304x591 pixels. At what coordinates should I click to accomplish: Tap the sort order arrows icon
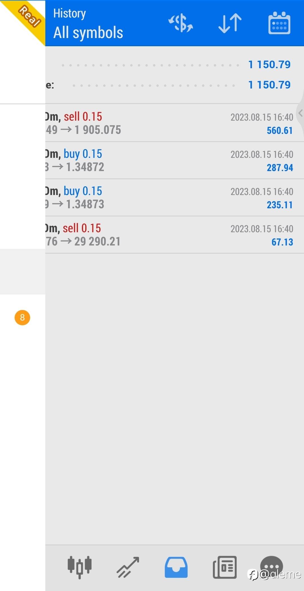click(230, 23)
